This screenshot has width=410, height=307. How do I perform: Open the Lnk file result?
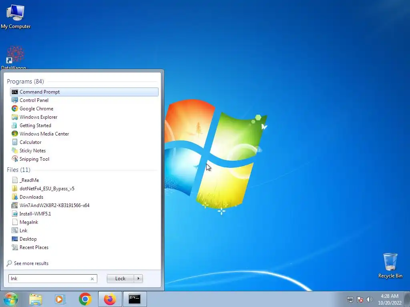point(84,231)
